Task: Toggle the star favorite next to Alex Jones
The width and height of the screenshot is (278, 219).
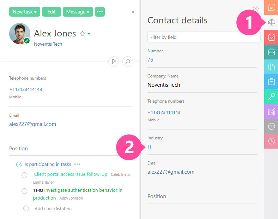Action: click(83, 34)
